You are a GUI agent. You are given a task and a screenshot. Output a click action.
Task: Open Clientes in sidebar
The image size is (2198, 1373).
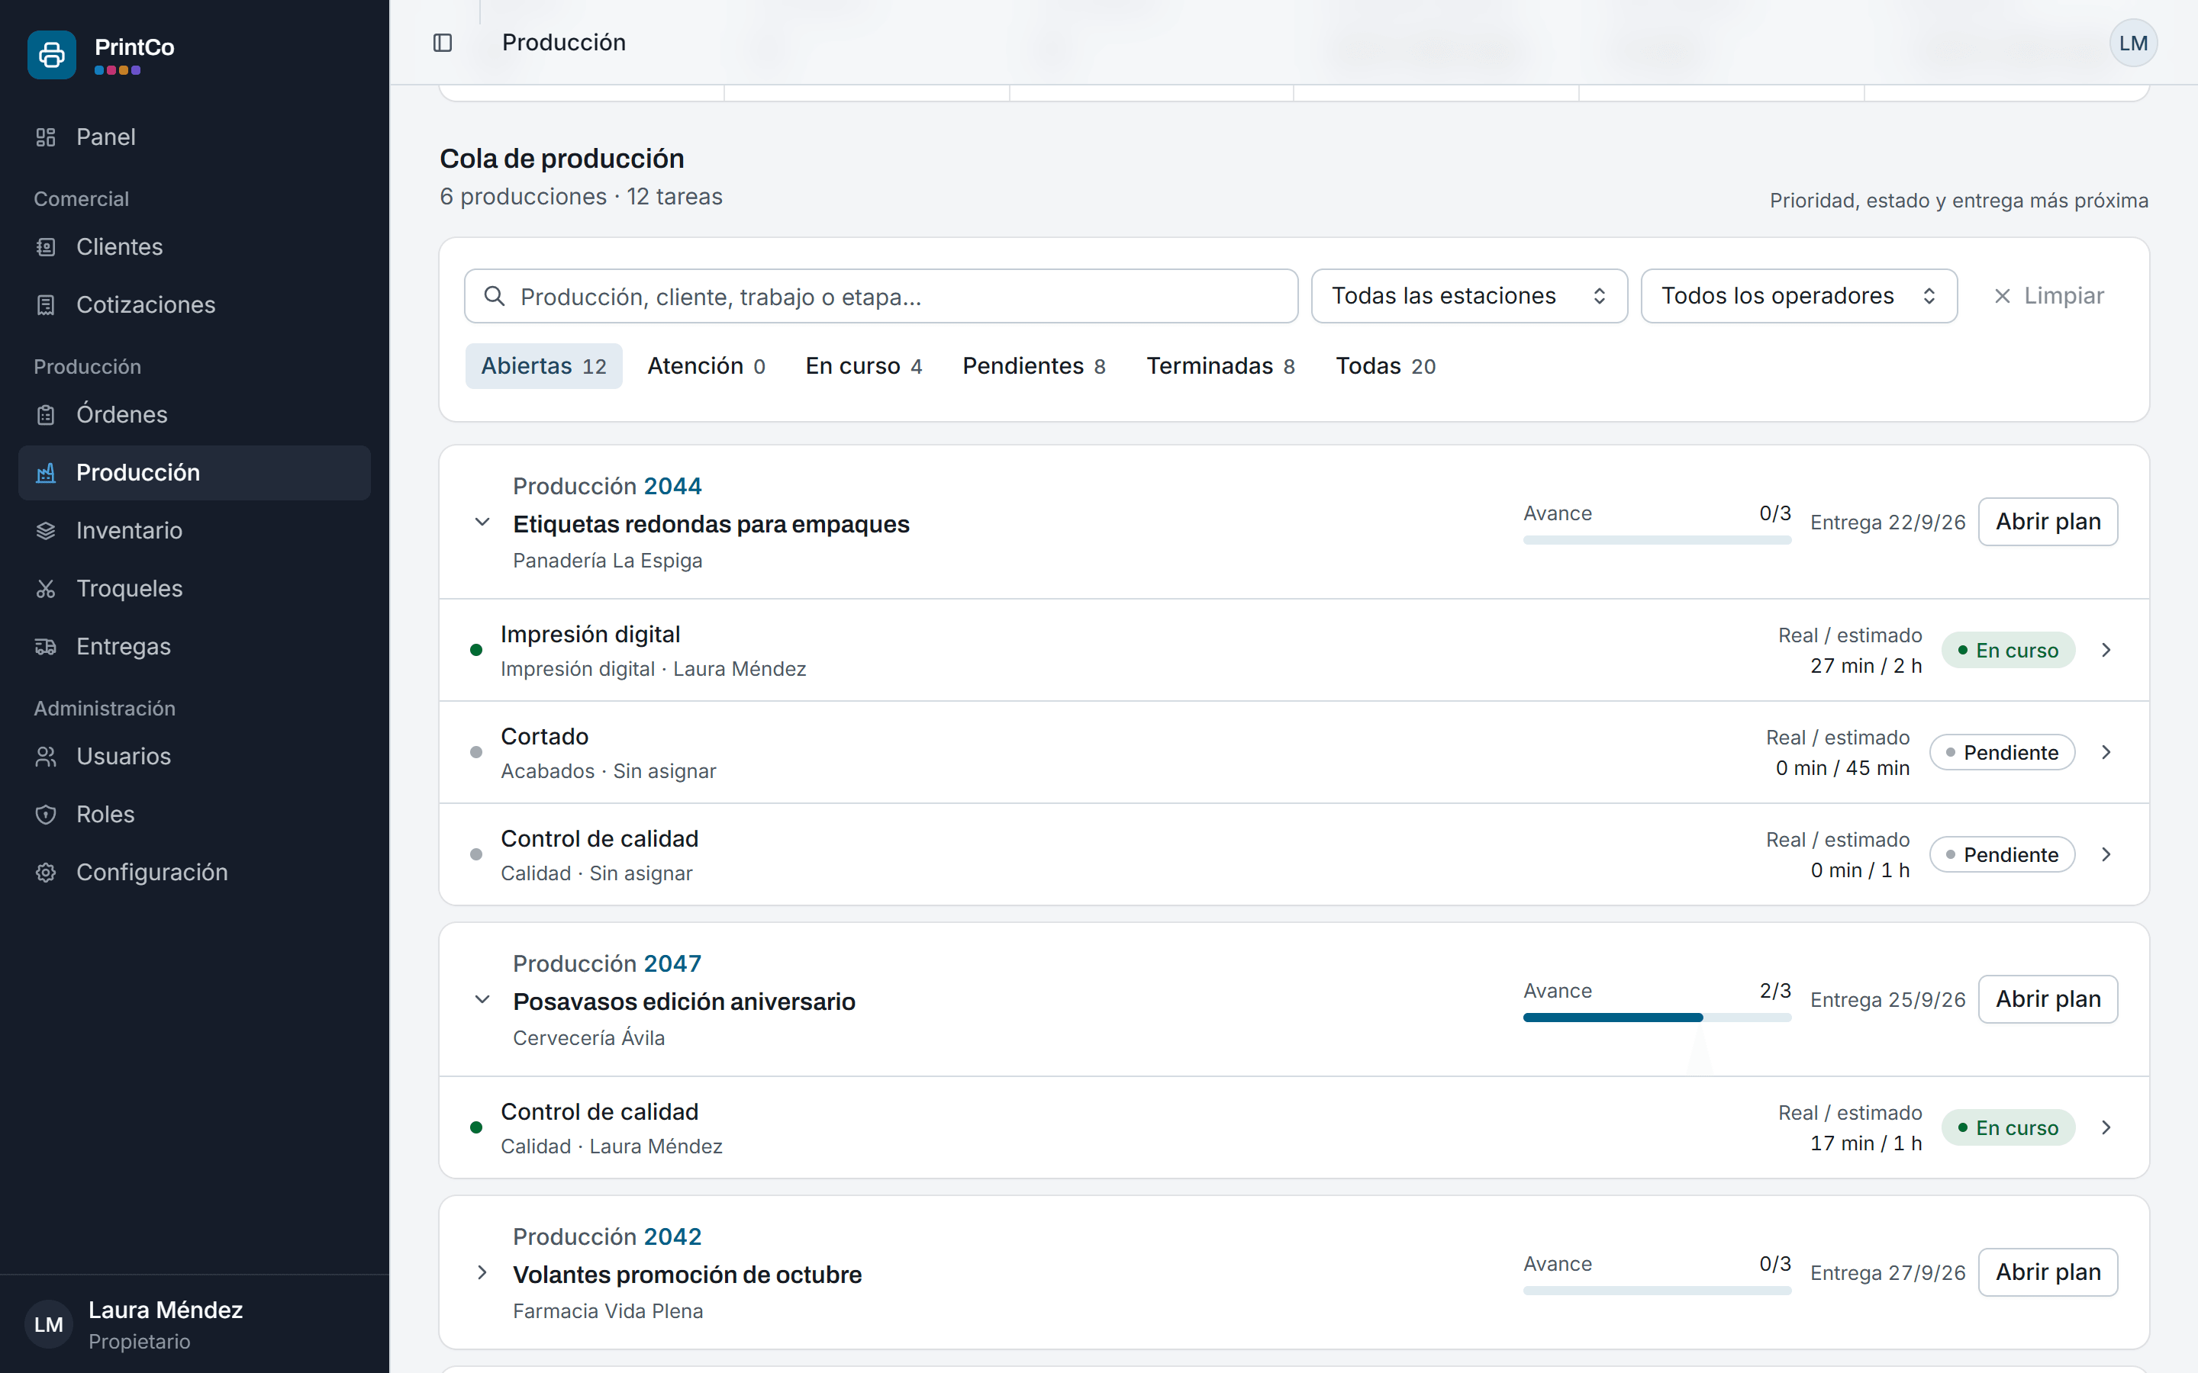click(x=195, y=247)
